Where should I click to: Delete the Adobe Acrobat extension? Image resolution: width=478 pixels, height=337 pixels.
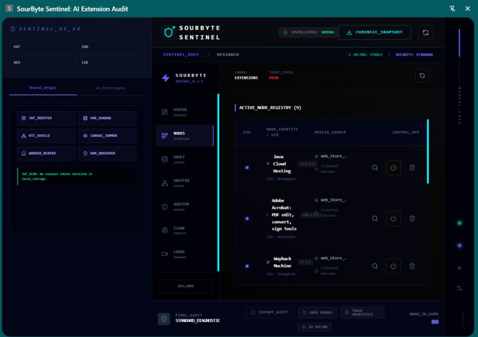click(x=412, y=219)
